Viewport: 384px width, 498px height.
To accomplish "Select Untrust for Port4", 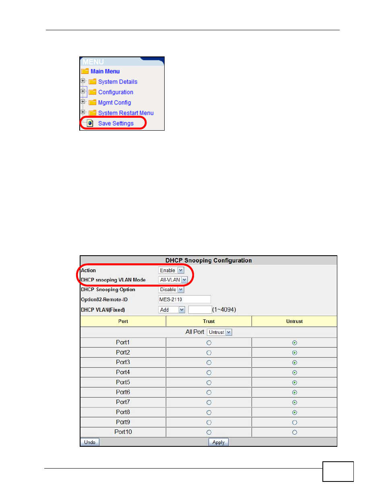I will click(295, 373).
